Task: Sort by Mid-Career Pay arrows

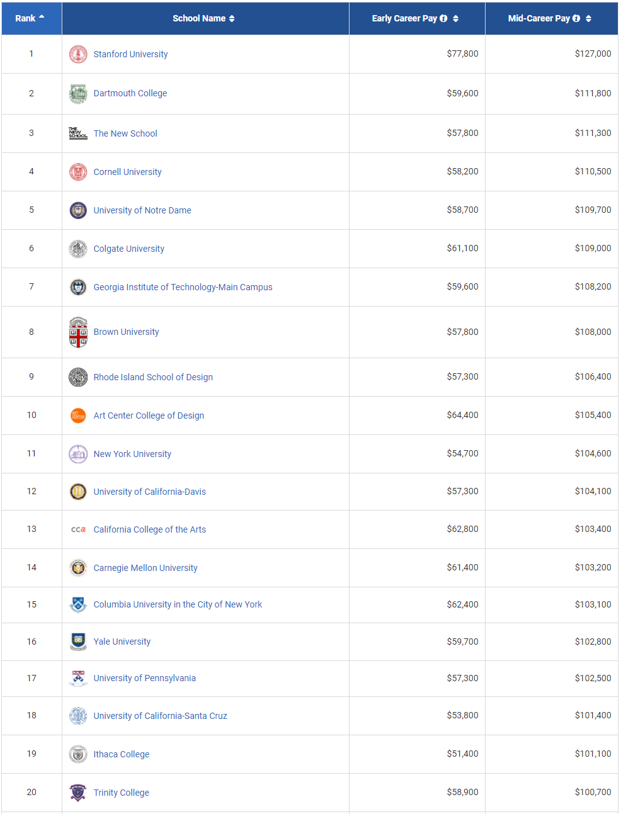Action: coord(588,18)
